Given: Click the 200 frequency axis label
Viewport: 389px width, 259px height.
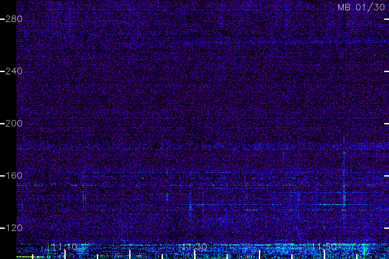Looking at the screenshot, I should [14, 123].
